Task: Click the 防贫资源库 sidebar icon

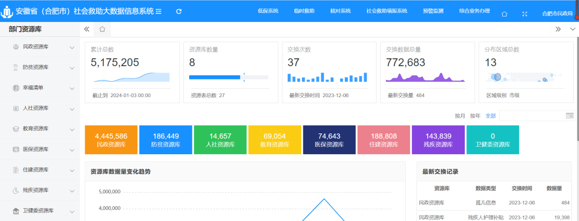Action: [16, 67]
